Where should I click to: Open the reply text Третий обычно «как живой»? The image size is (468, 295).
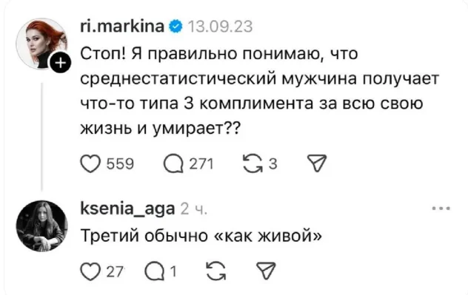point(201,236)
